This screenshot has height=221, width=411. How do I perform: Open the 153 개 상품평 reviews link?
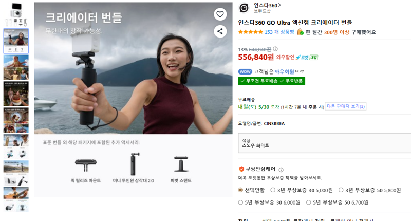(279, 32)
